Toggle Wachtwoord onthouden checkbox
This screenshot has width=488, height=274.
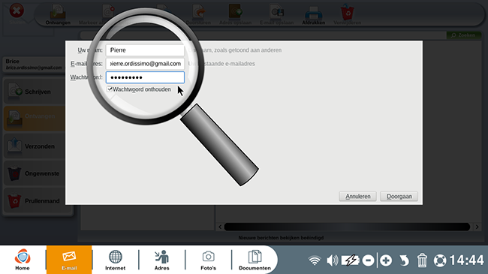(110, 89)
